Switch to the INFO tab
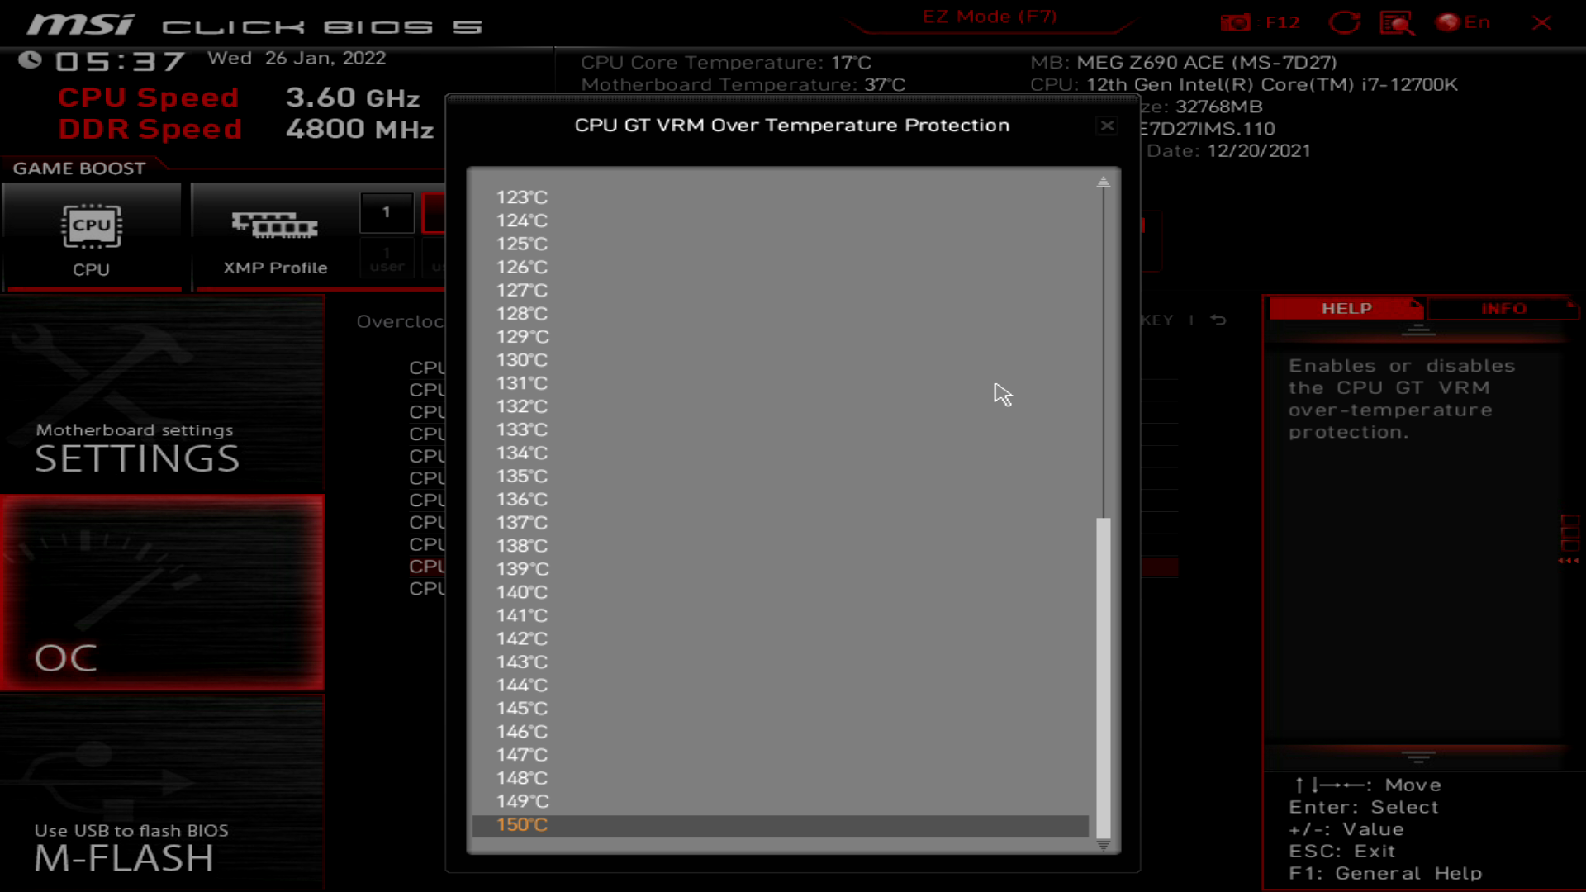 1503,308
